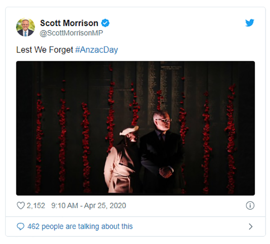Click the 2,152 likes count

tap(36, 206)
